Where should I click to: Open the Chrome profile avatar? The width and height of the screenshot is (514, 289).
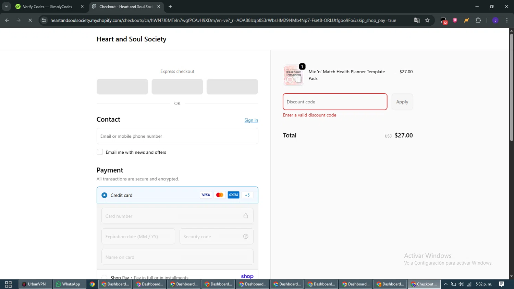[x=495, y=20]
